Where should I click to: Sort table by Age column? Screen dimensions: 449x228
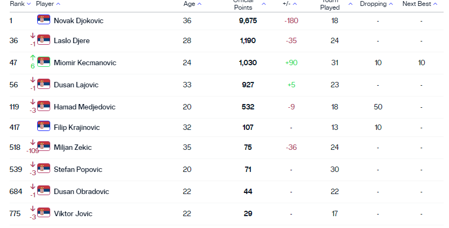coord(192,4)
